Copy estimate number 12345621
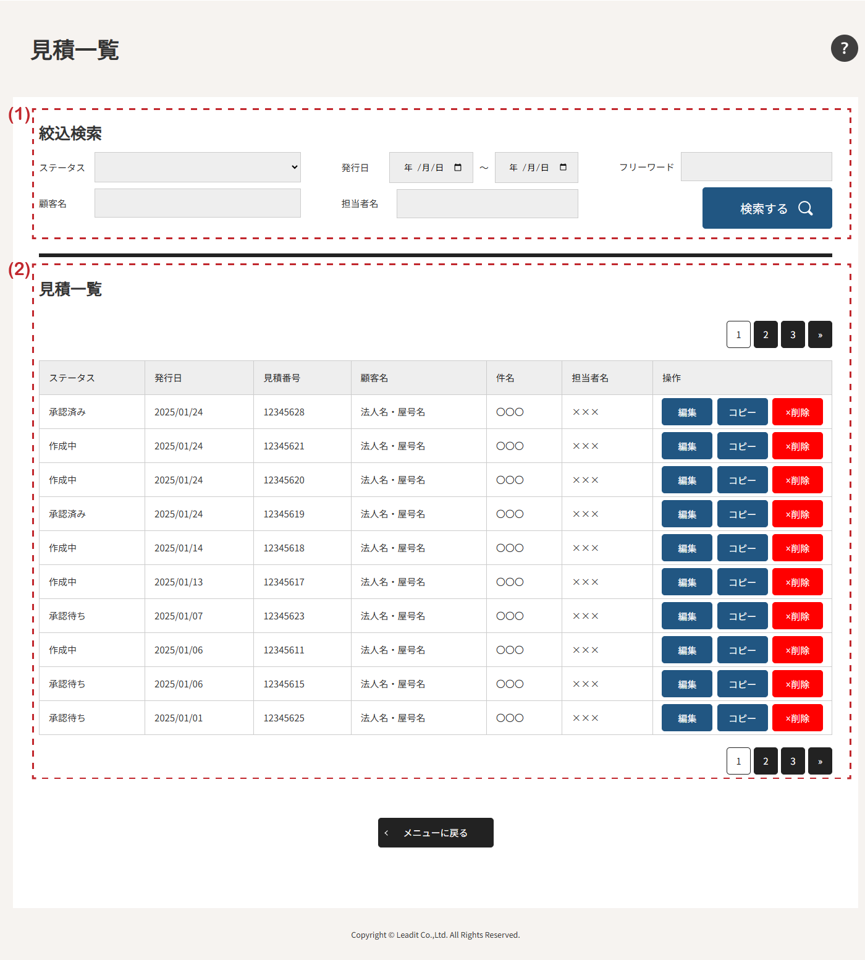 point(742,446)
